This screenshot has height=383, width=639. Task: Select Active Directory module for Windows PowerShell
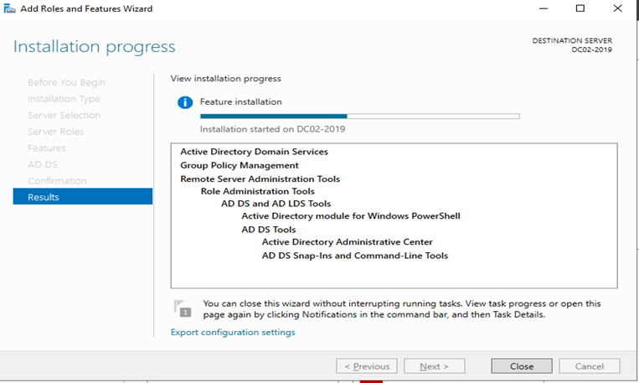[x=350, y=216]
